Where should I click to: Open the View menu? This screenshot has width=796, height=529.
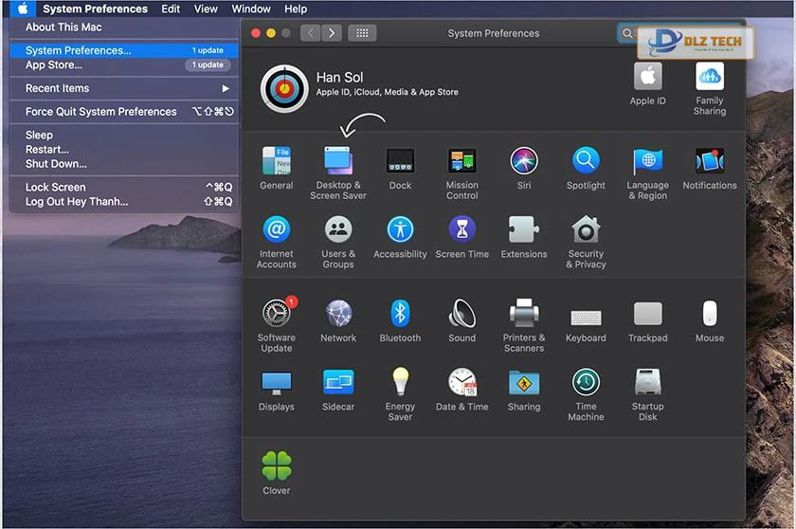(x=206, y=9)
